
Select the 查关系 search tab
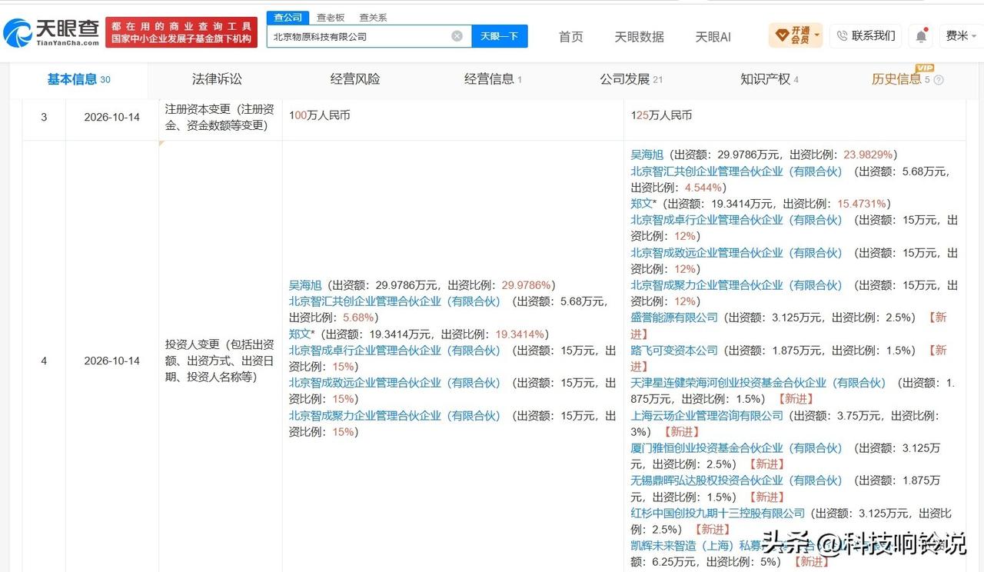point(373,17)
